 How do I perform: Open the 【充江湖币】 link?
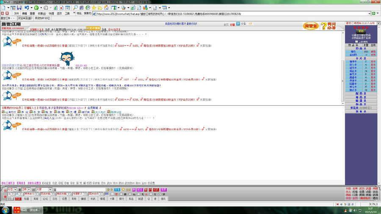click(x=8, y=183)
